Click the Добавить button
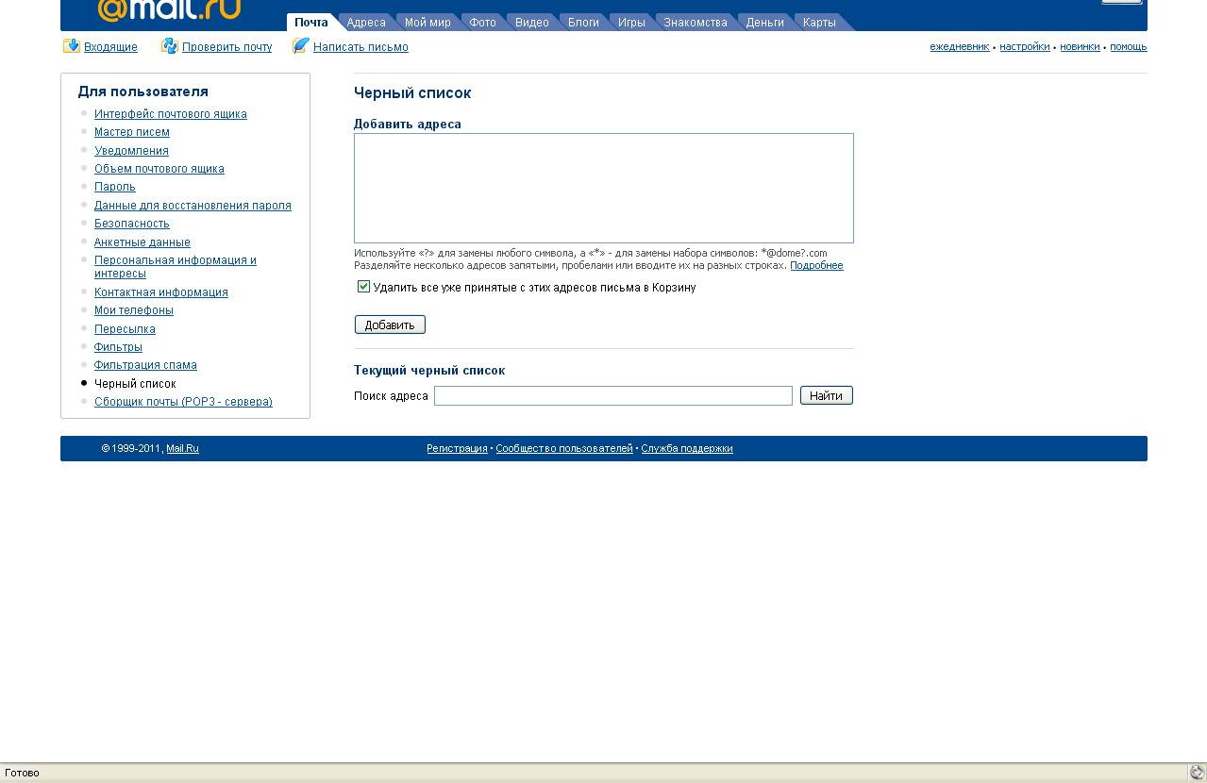 coord(390,325)
